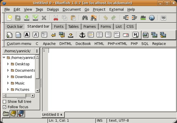Open the Project menu
Image resolution: width=177 pixels, height=123 pixels.
tap(99, 10)
